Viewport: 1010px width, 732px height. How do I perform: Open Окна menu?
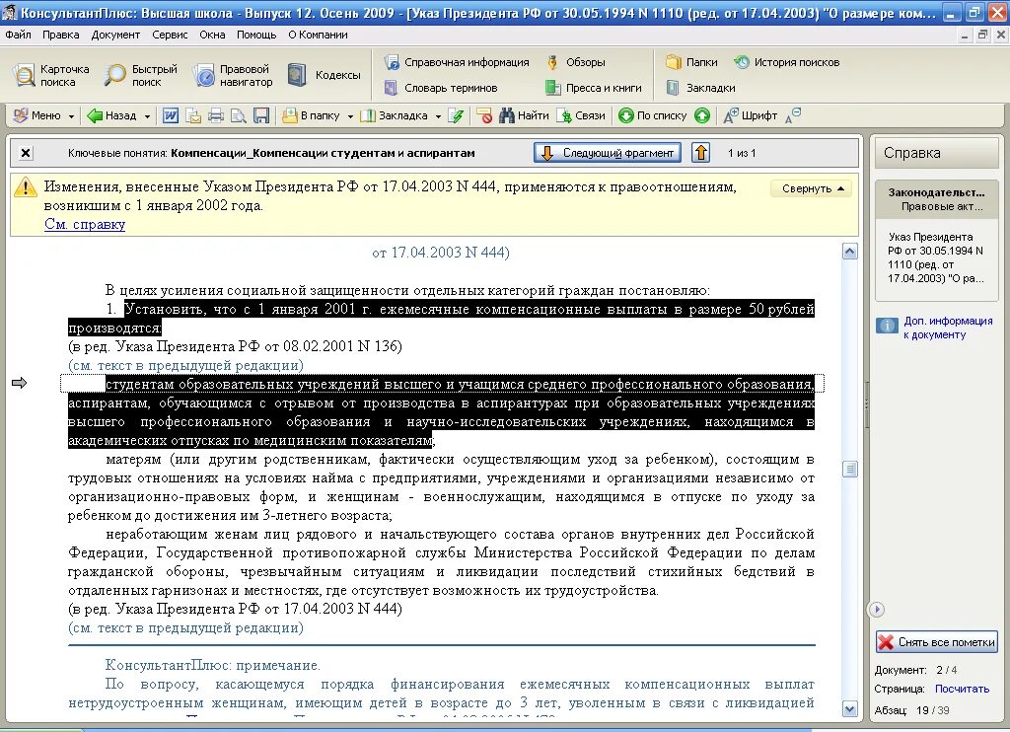[x=212, y=35]
